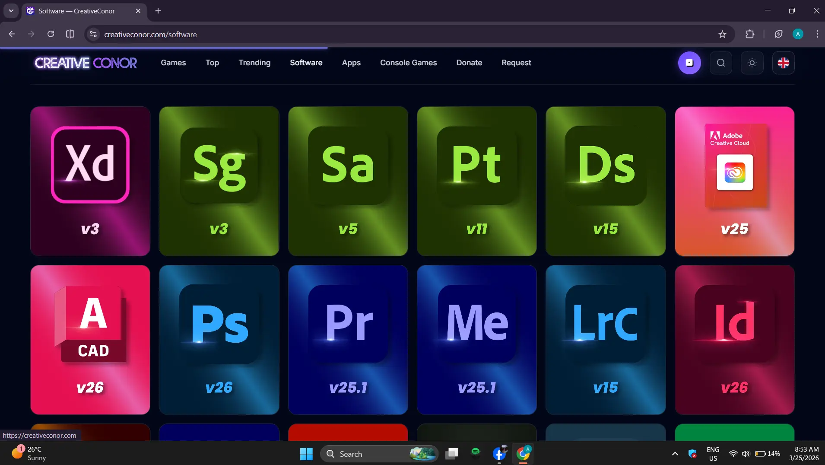Open Wi-Fi network settings icon
Image resolution: width=825 pixels, height=465 pixels.
click(733, 454)
